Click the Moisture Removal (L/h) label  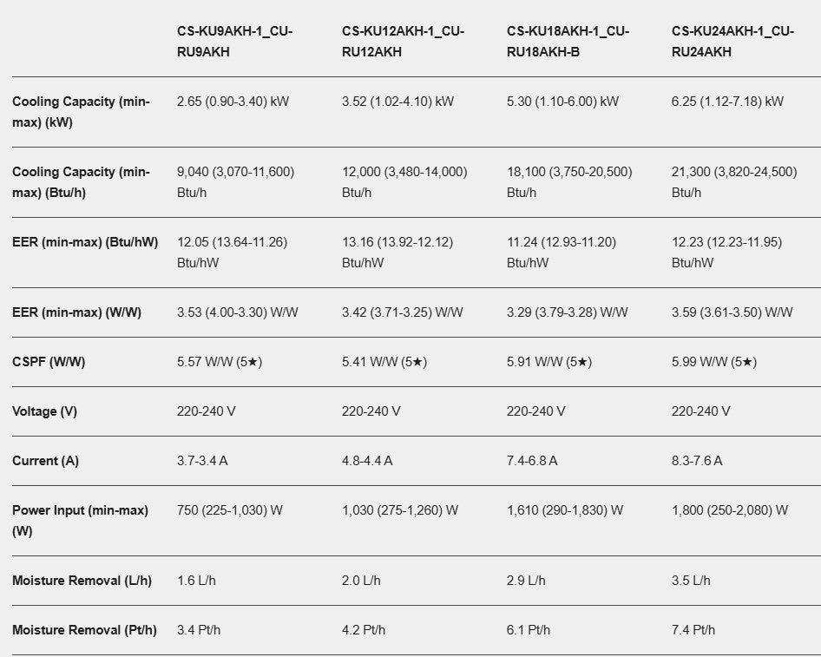[82, 581]
